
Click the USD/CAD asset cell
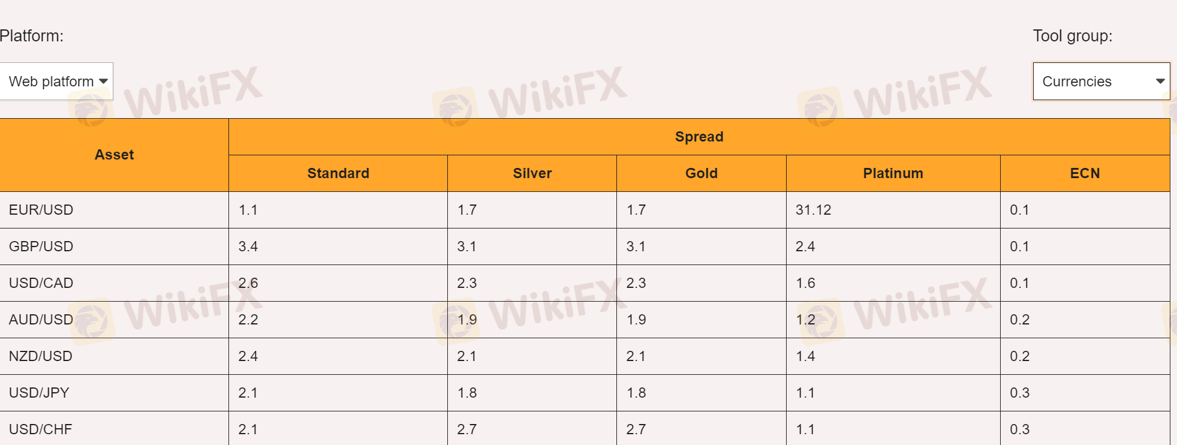click(41, 283)
